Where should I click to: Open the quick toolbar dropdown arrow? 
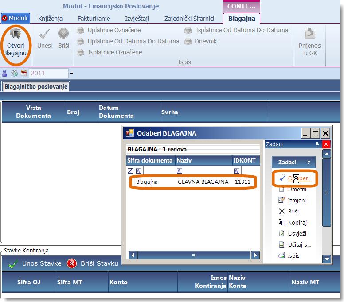(x=71, y=73)
